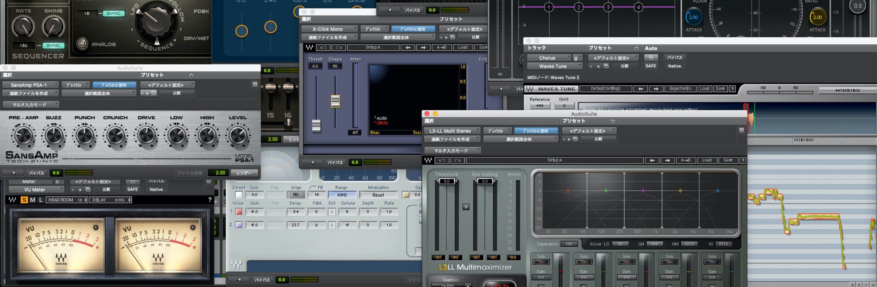Image resolution: width=877 pixels, height=287 pixels.
Task: Click the undo arrow in L3-LL toolbar
Action: 442,160
